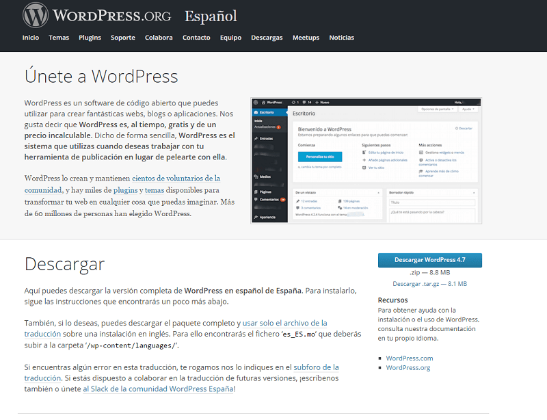
Task: Go to the Contacto page
Action: (x=196, y=38)
